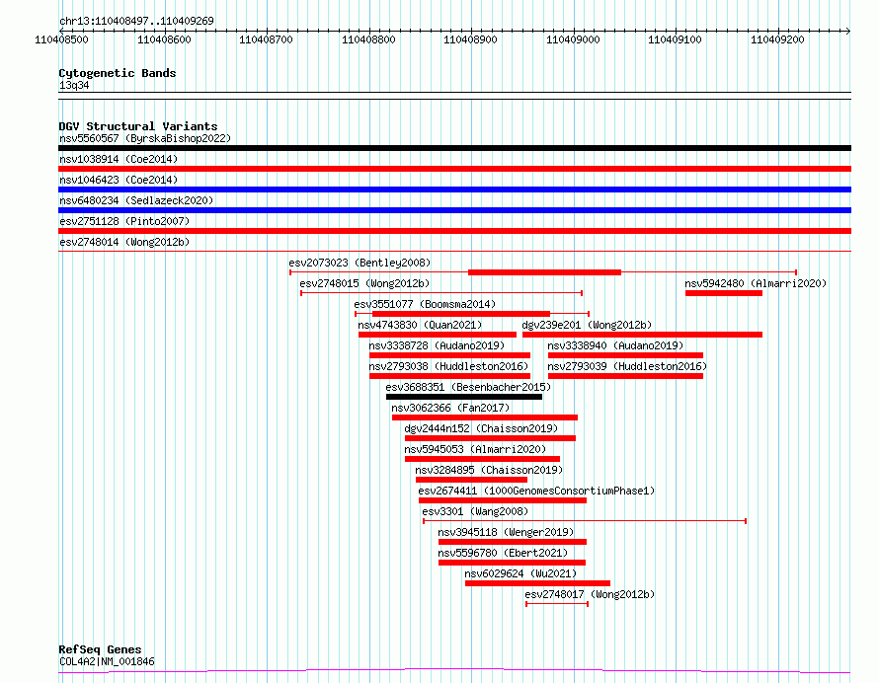Viewport: 879px width, 683px height.
Task: Open the dgv239e201 (Wong2012b) label
Action: point(587,325)
